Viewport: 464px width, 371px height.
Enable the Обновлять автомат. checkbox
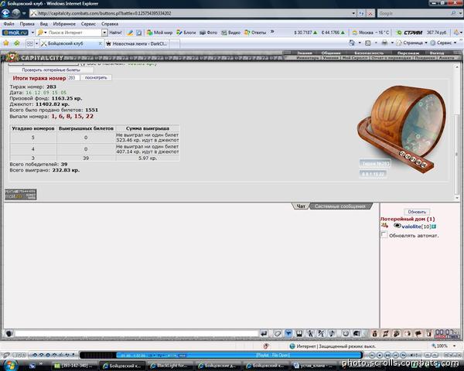[x=384, y=235]
